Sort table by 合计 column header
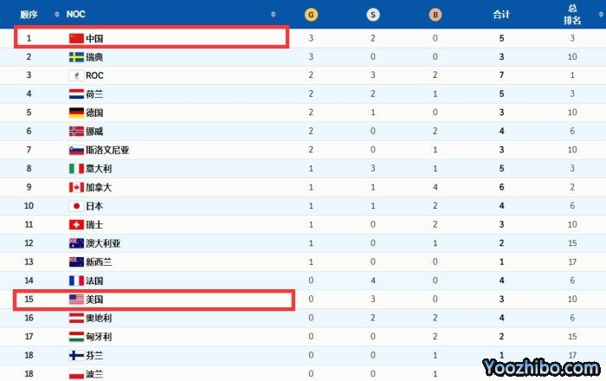Screen dimensions: 606x381 (500, 15)
